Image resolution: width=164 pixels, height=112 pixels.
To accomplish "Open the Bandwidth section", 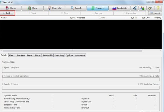I will coord(120,8).
